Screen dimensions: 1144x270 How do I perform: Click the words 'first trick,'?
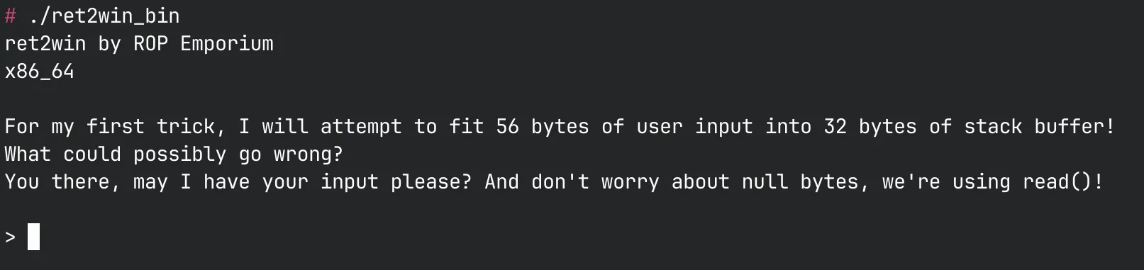coord(156,126)
